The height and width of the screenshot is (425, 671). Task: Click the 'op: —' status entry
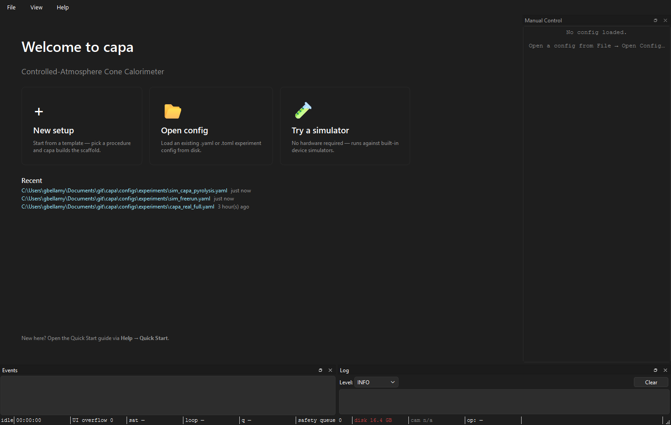click(x=475, y=420)
